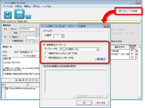Click the 行範囲 start value spinner
The width and height of the screenshot is (145, 108).
coord(34,41)
